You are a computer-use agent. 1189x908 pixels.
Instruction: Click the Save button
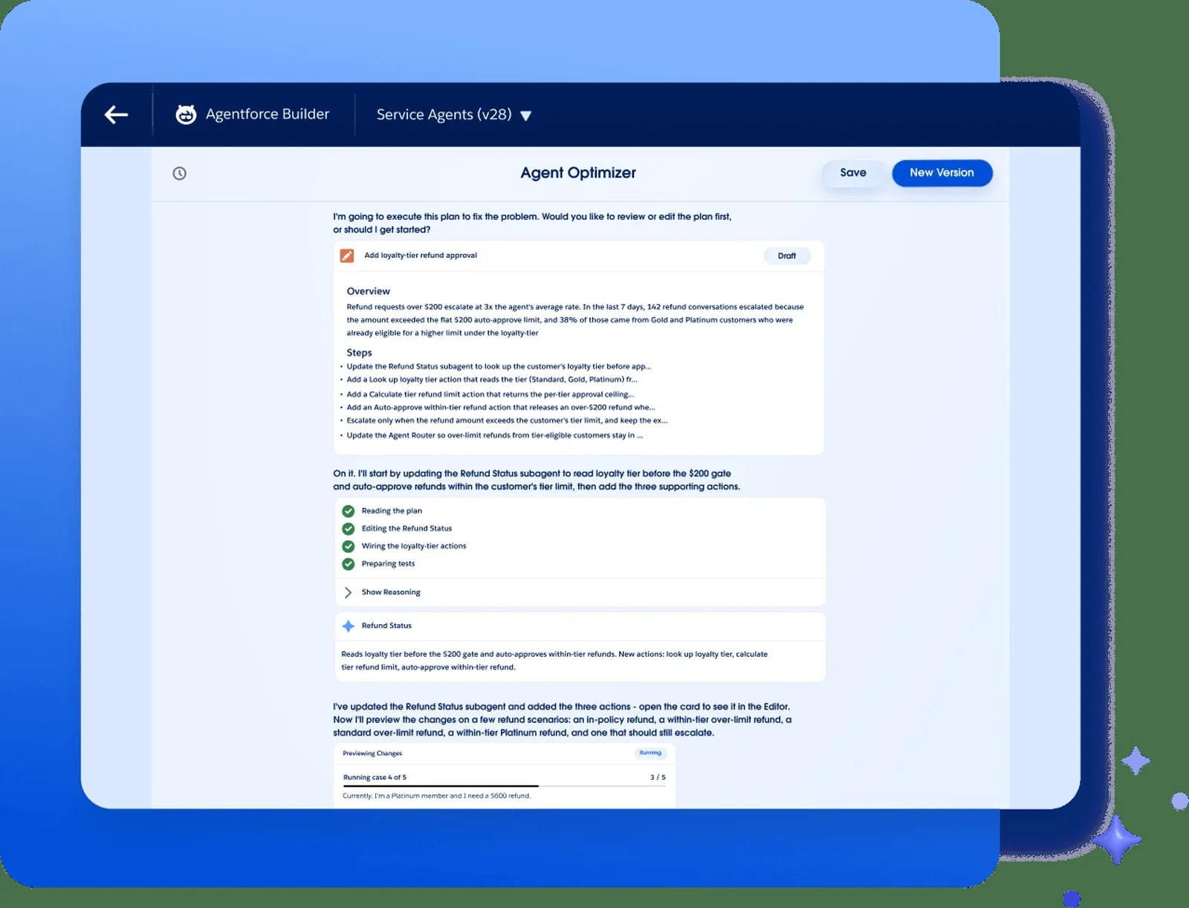tap(853, 172)
